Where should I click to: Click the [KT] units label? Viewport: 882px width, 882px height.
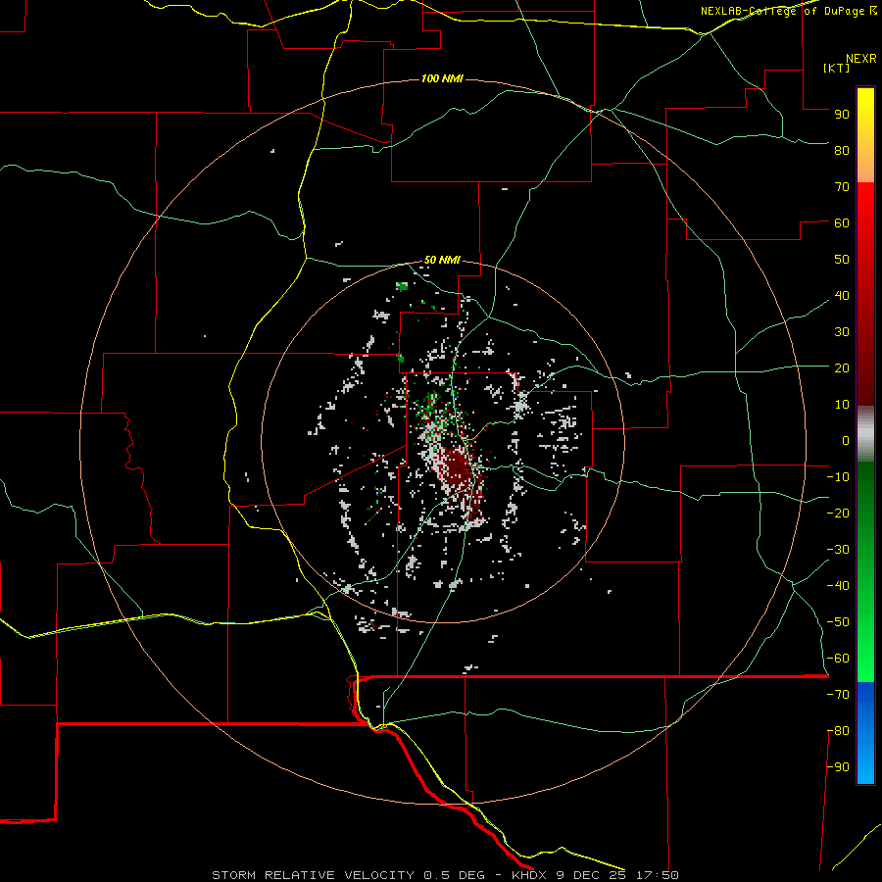click(x=836, y=68)
